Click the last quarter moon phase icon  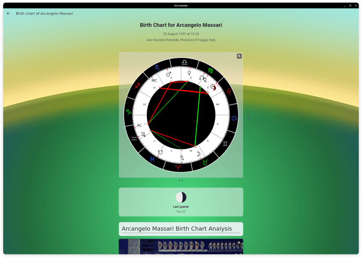pyautogui.click(x=181, y=197)
